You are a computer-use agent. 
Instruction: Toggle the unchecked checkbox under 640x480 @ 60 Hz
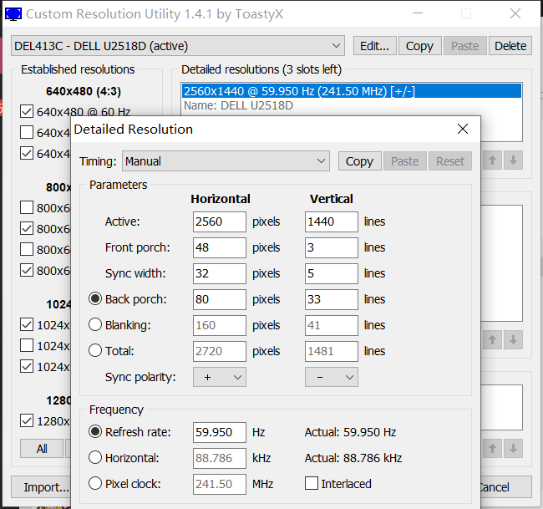coord(27,132)
